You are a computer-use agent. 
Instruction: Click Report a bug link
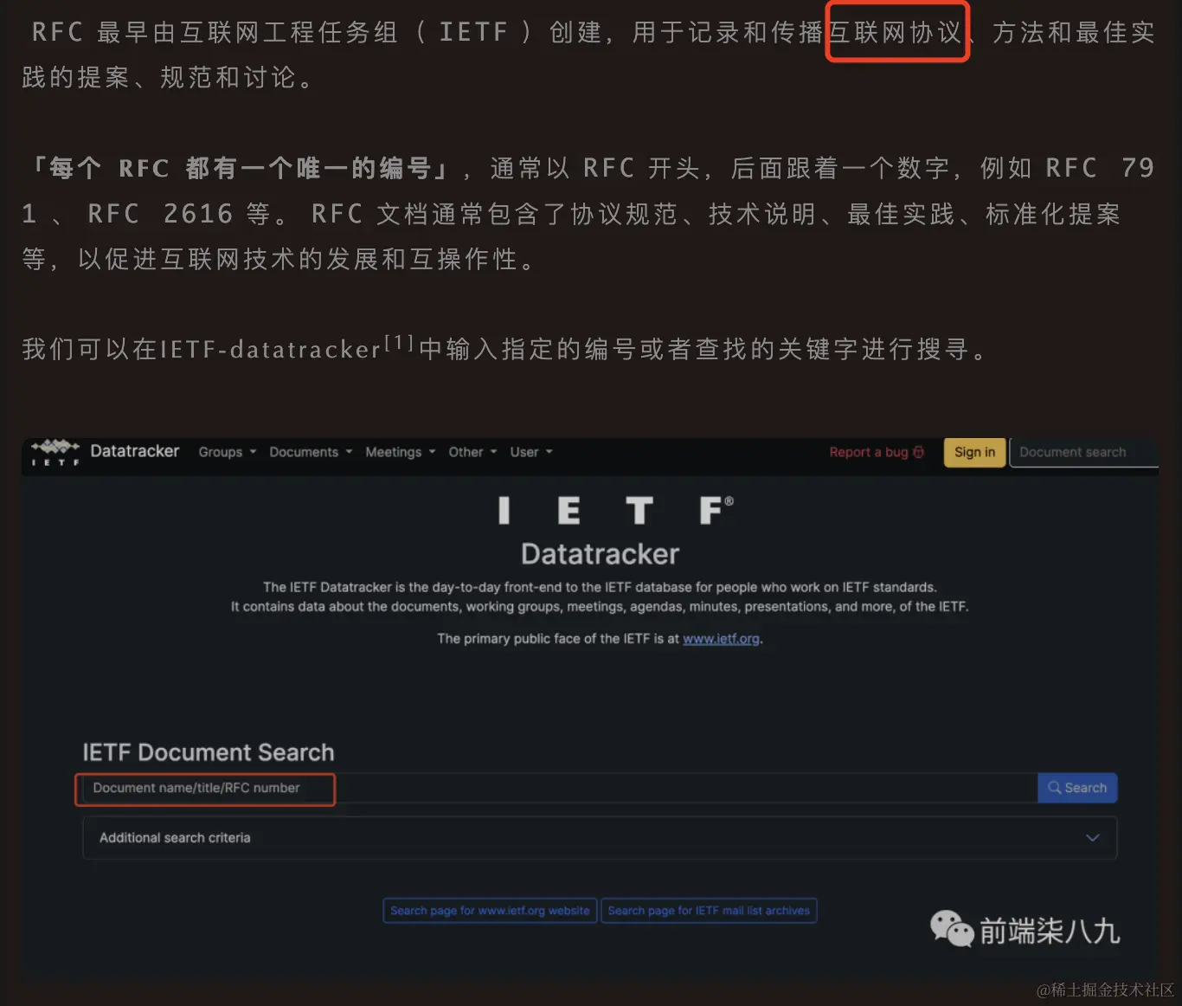pyautogui.click(x=869, y=452)
